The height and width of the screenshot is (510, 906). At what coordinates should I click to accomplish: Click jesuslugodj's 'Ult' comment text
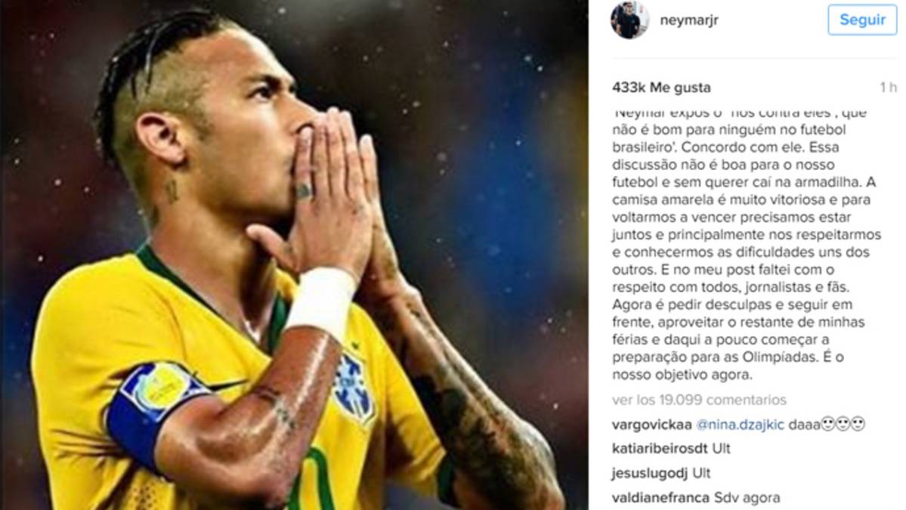point(701,474)
